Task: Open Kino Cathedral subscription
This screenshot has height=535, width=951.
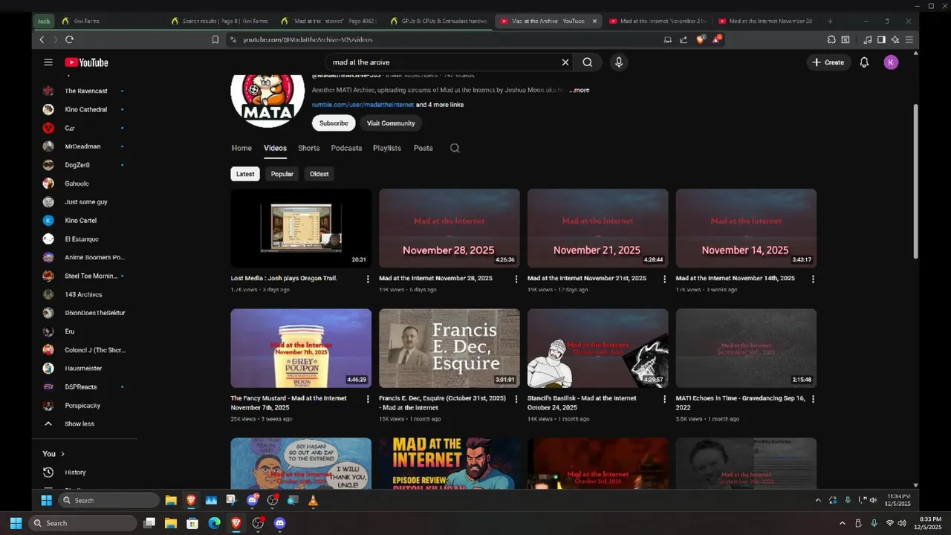Action: click(x=85, y=109)
